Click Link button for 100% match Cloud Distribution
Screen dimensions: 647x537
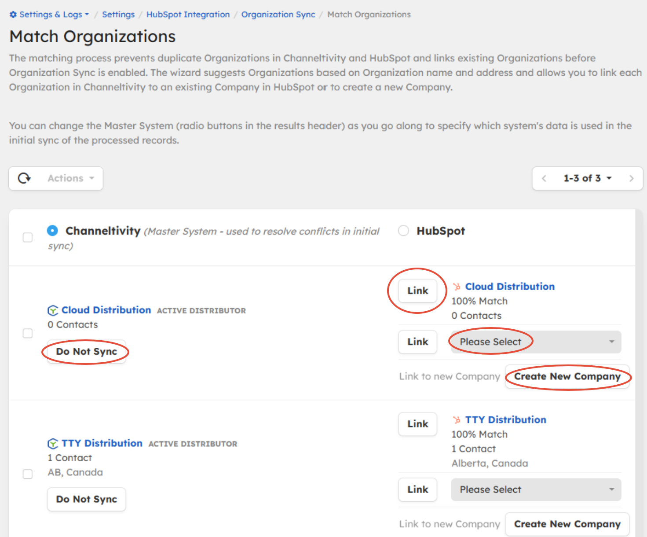tap(417, 291)
